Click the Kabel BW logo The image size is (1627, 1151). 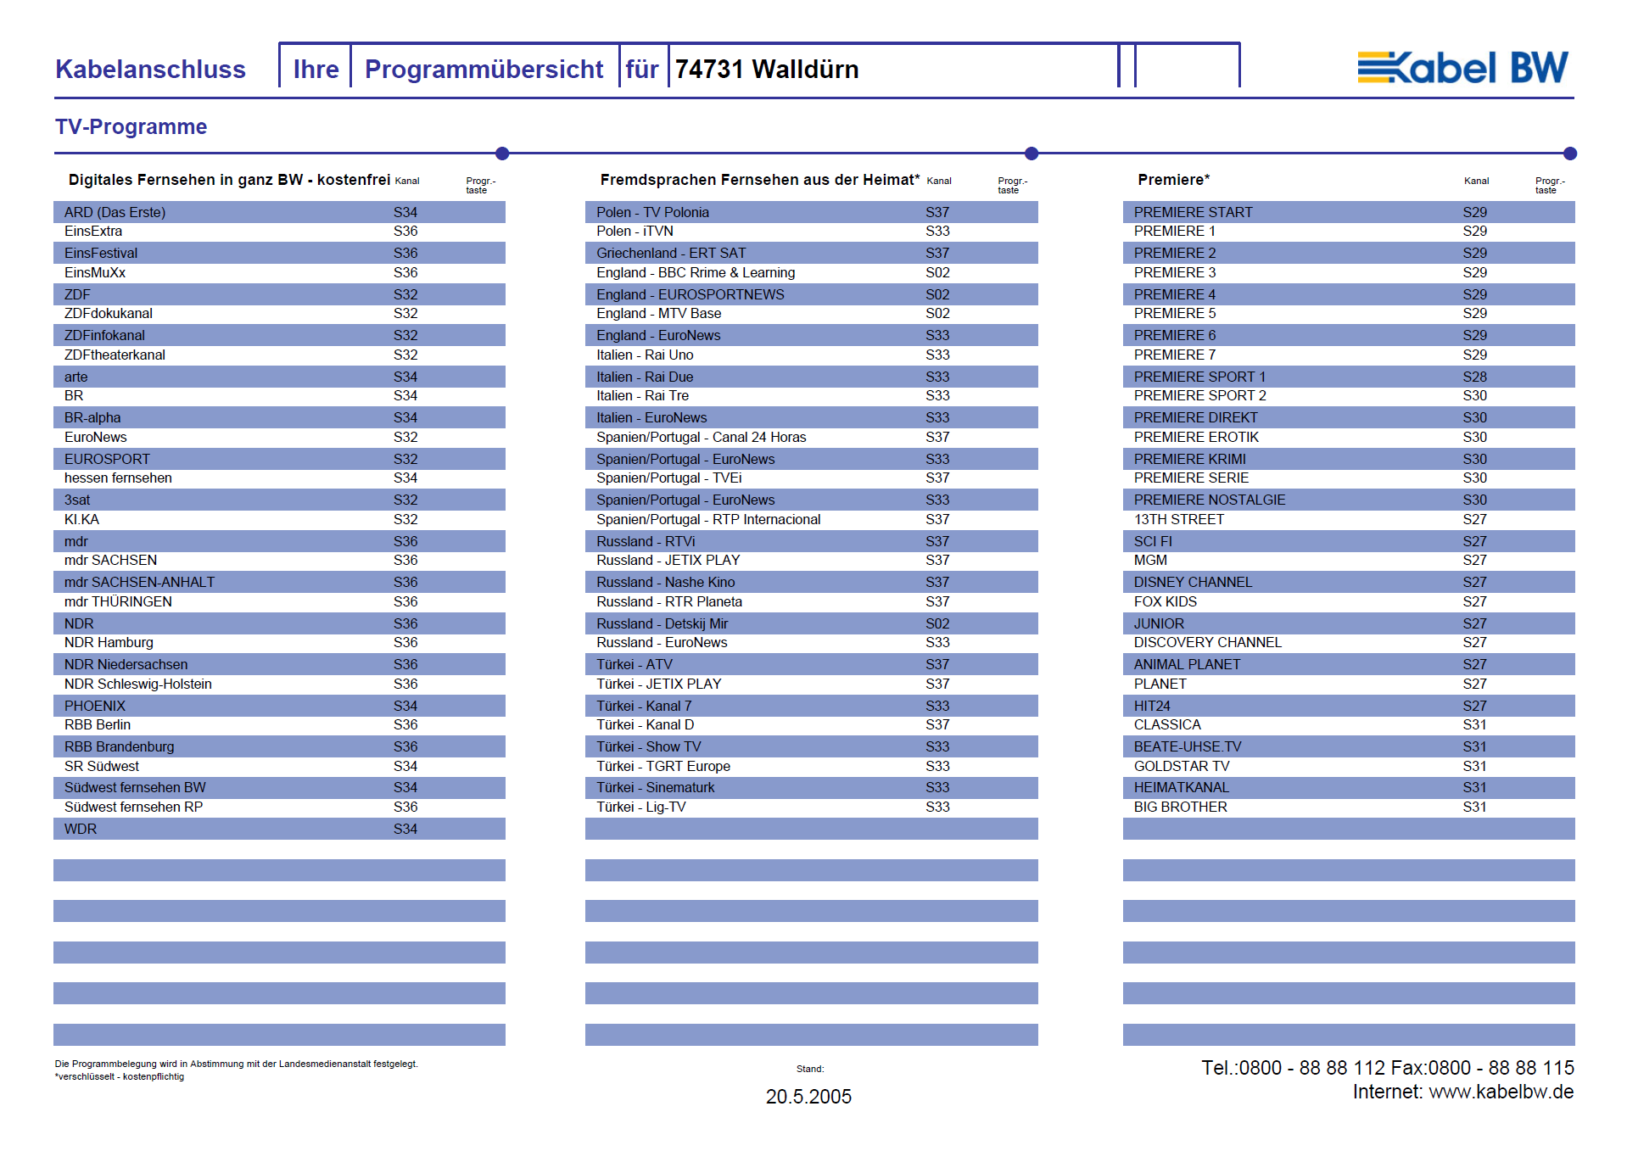[1462, 68]
